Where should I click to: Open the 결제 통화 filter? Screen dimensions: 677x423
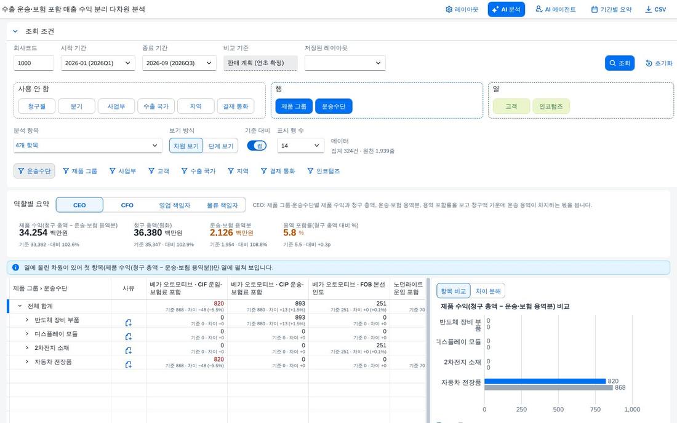coord(278,171)
